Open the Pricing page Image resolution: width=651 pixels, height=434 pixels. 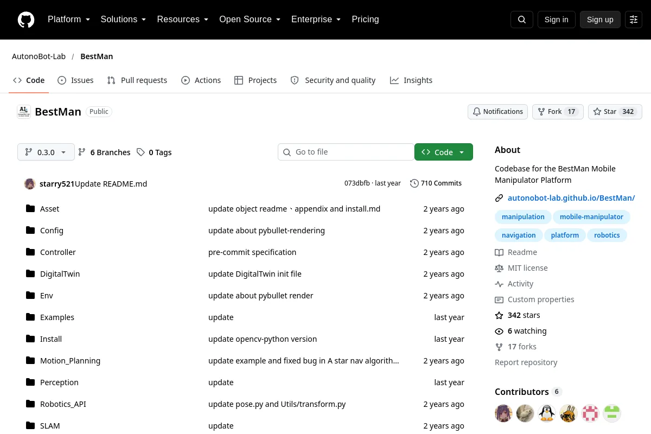pyautogui.click(x=365, y=20)
